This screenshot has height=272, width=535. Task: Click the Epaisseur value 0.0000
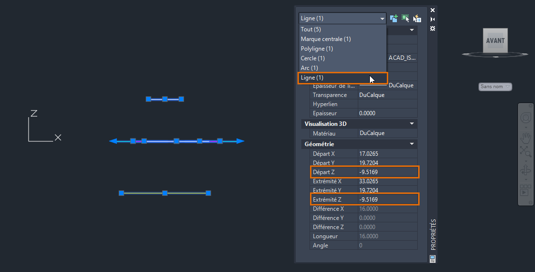click(388, 113)
